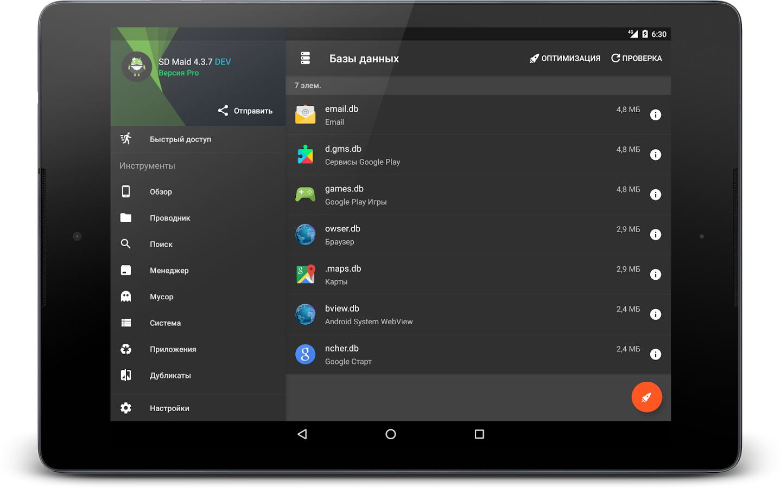
Task: Click the Google Play Services puzzle icon
Action: point(306,155)
